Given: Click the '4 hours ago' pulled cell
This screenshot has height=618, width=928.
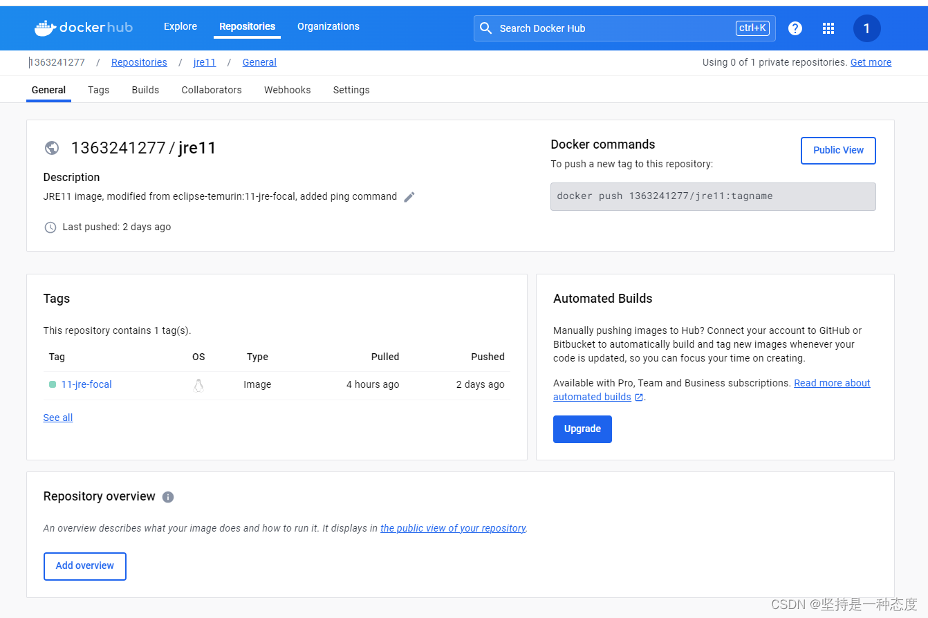Looking at the screenshot, I should point(373,384).
